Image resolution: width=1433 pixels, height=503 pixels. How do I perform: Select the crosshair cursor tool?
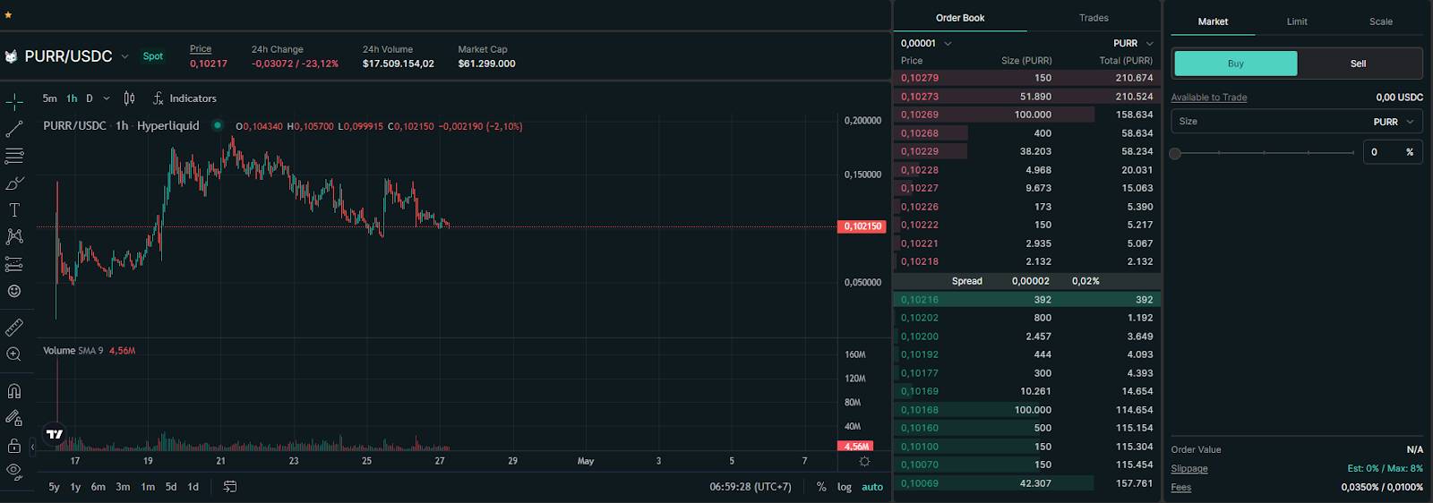click(x=14, y=102)
